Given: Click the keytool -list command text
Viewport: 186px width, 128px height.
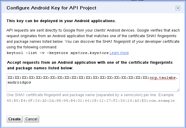Looking at the screenshot, I should click(57, 53).
